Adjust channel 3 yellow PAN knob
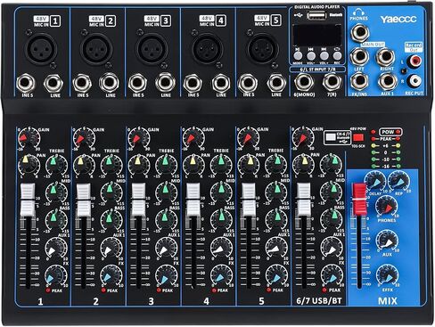Screen dimensions: 435x327 click(139, 165)
